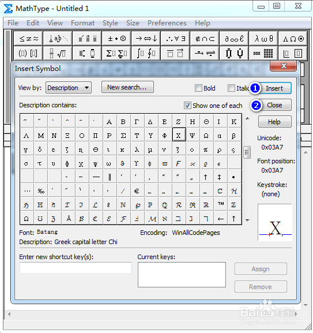Image resolution: width=313 pixels, height=333 pixels.
Task: Open fraction and radical templates palette
Action: (x=58, y=53)
